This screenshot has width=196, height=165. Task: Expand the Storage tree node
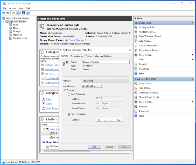point(7,31)
